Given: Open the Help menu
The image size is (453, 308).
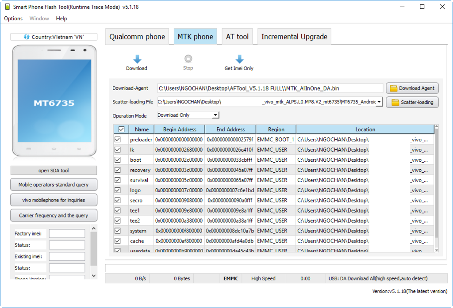Looking at the screenshot, I should tap(61, 19).
